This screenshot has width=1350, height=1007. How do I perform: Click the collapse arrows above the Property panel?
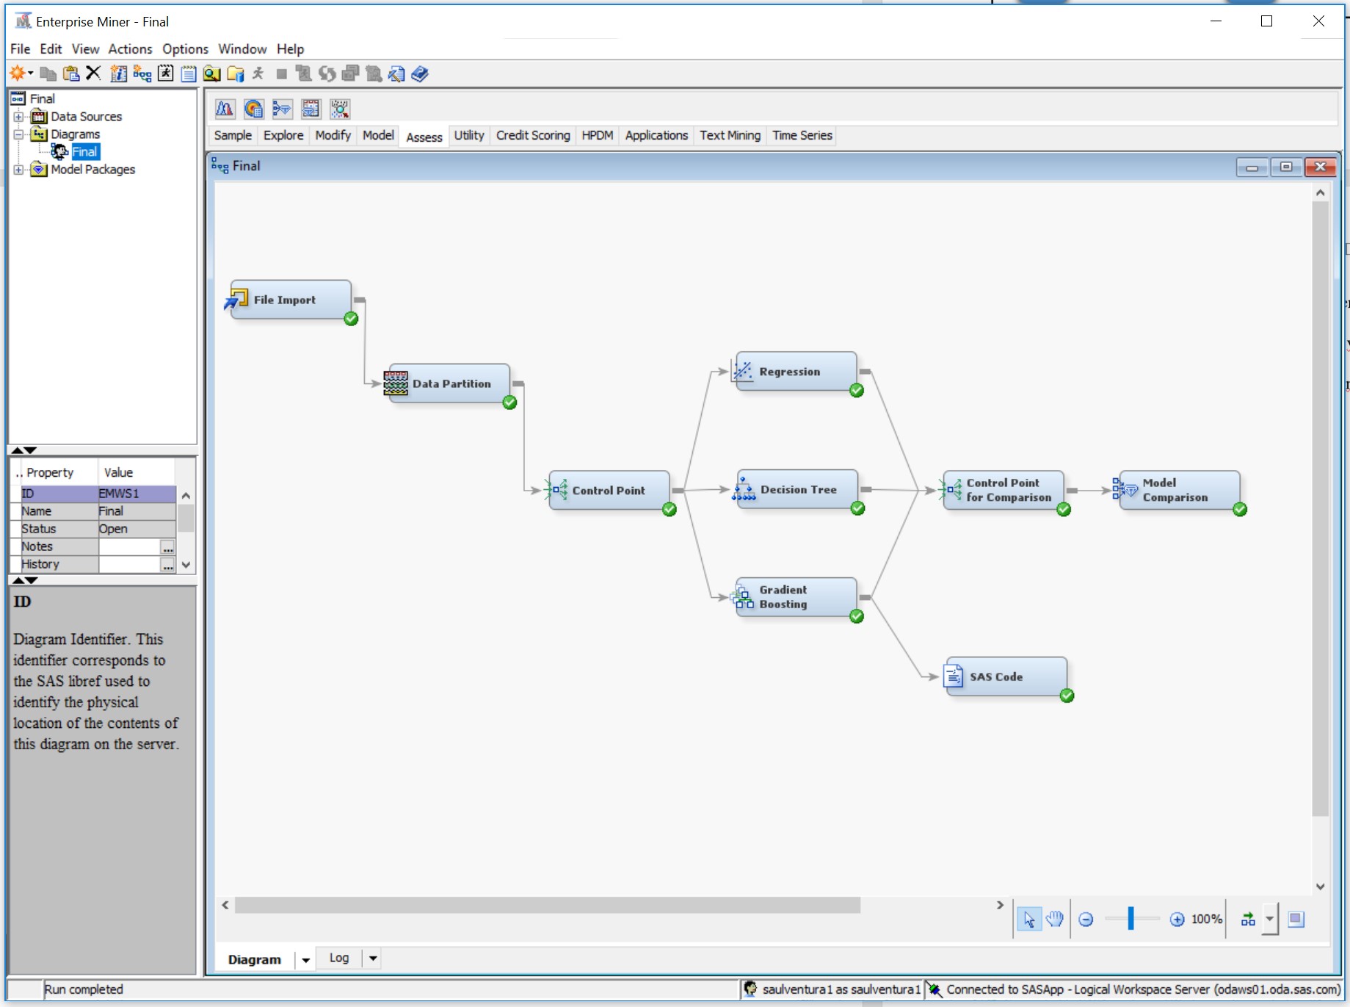(x=23, y=450)
